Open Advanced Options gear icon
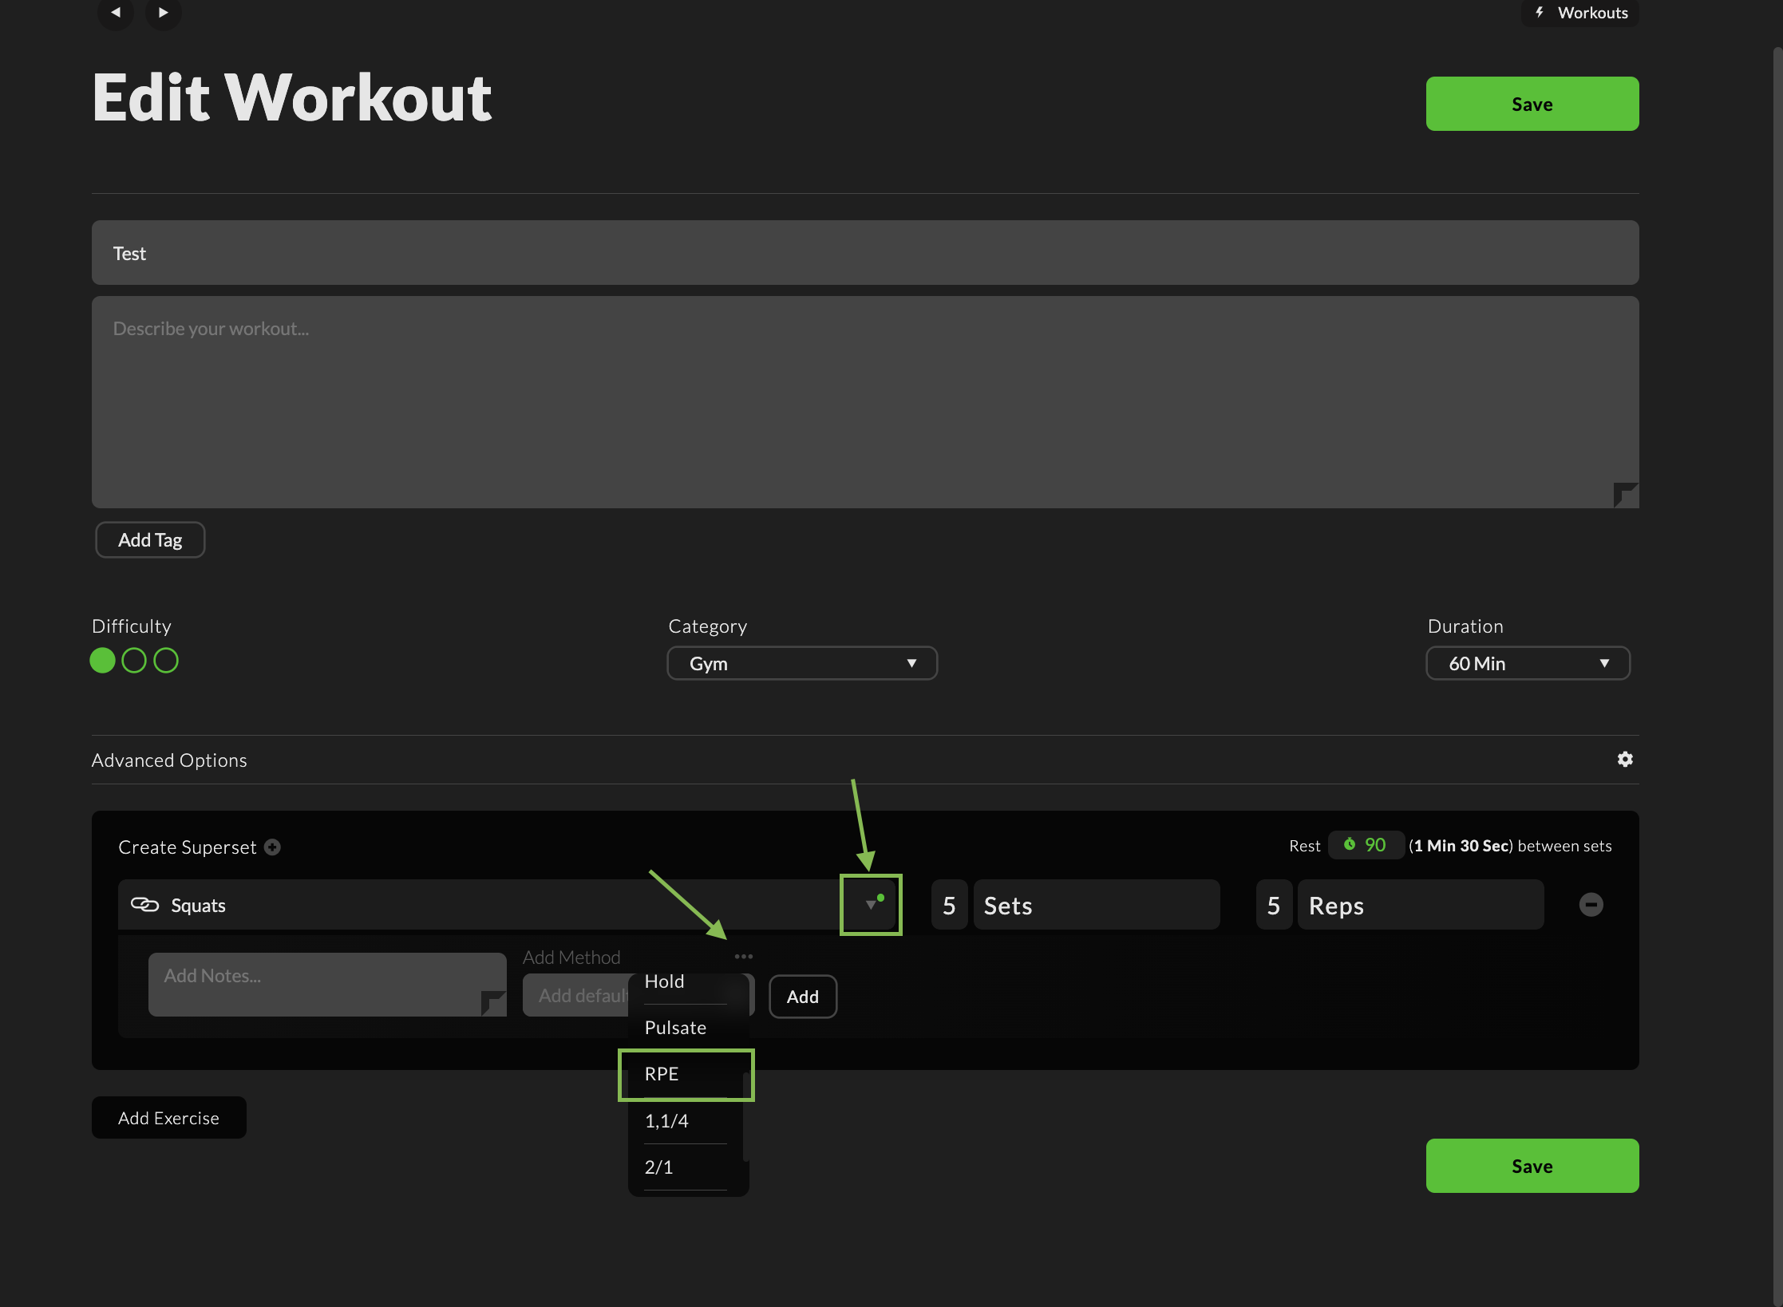 (1624, 759)
